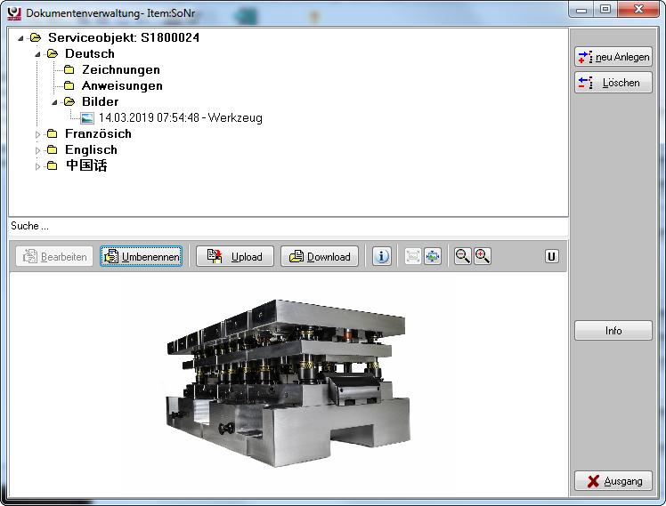The height and width of the screenshot is (506, 666).
Task: Click the Französich folder icon
Action: (x=53, y=134)
